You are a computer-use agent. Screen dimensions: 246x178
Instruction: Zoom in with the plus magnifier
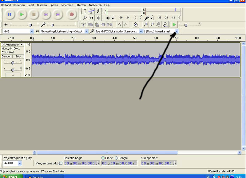pos(145,25)
